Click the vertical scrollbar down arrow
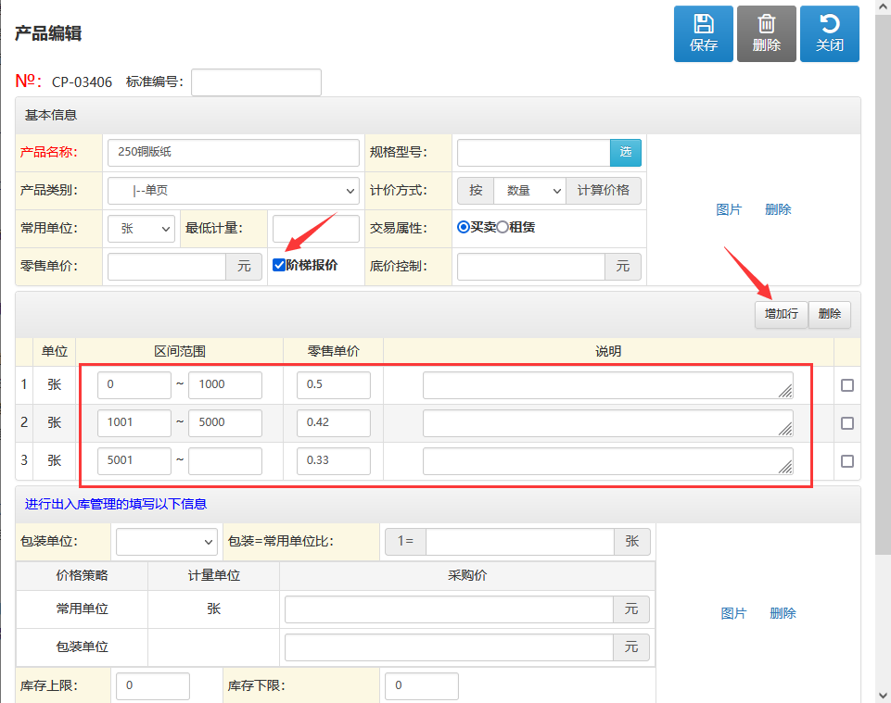 pyautogui.click(x=883, y=696)
